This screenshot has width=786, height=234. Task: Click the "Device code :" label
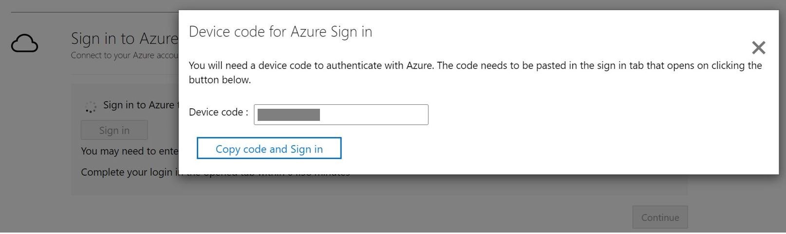(x=218, y=112)
